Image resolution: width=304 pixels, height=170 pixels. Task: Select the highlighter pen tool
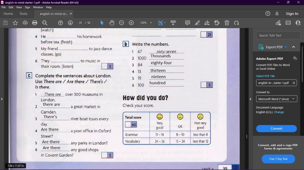[x=197, y=23]
